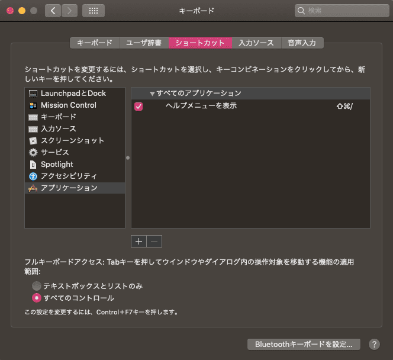Select the Mission Control label
Viewport: 393px width, 360px height.
(69, 105)
